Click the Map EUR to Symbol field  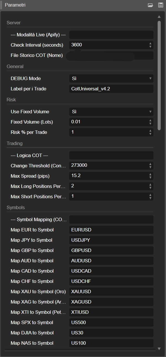(111, 230)
